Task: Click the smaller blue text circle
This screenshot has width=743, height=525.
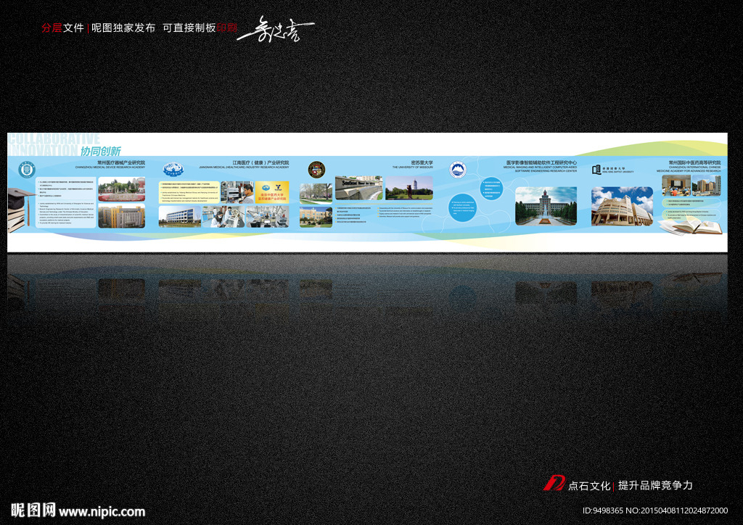Action: pyautogui.click(x=491, y=189)
